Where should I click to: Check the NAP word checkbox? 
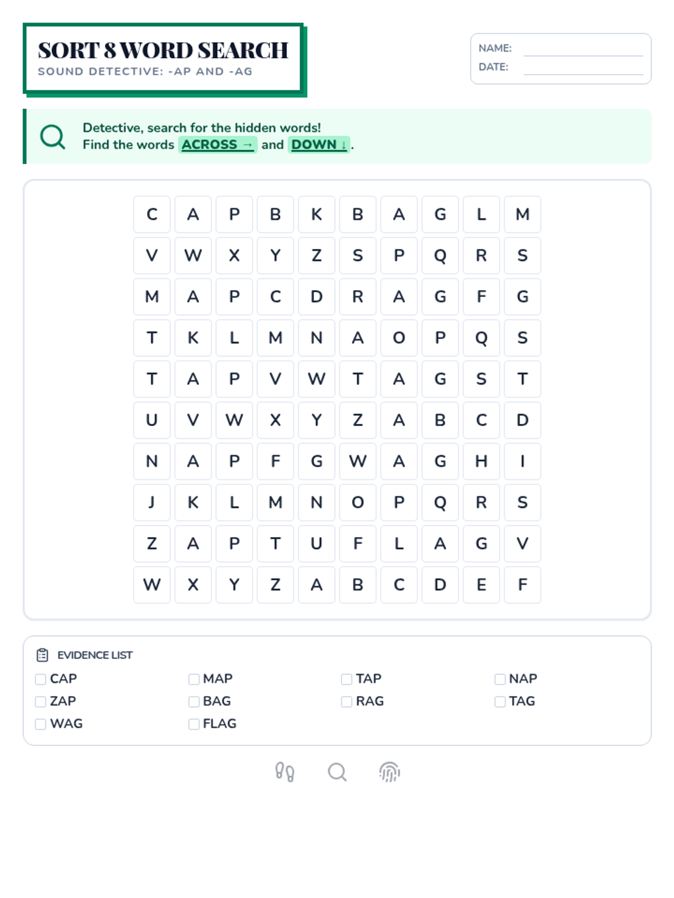pos(500,679)
